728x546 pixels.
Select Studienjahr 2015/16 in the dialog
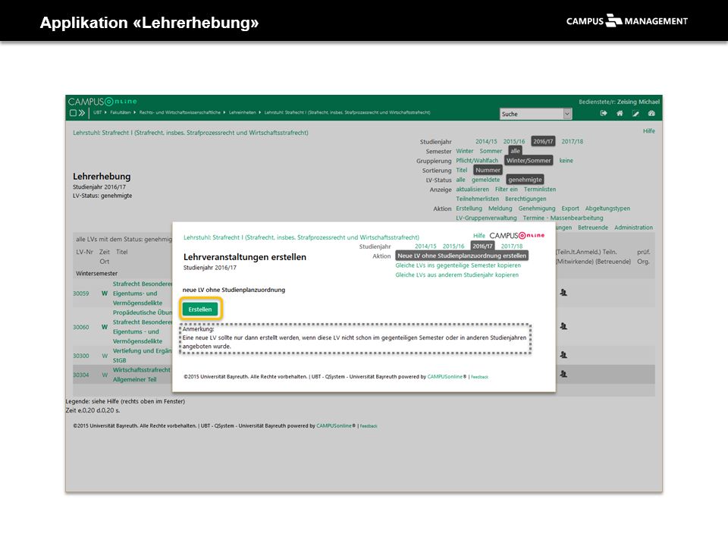[453, 246]
